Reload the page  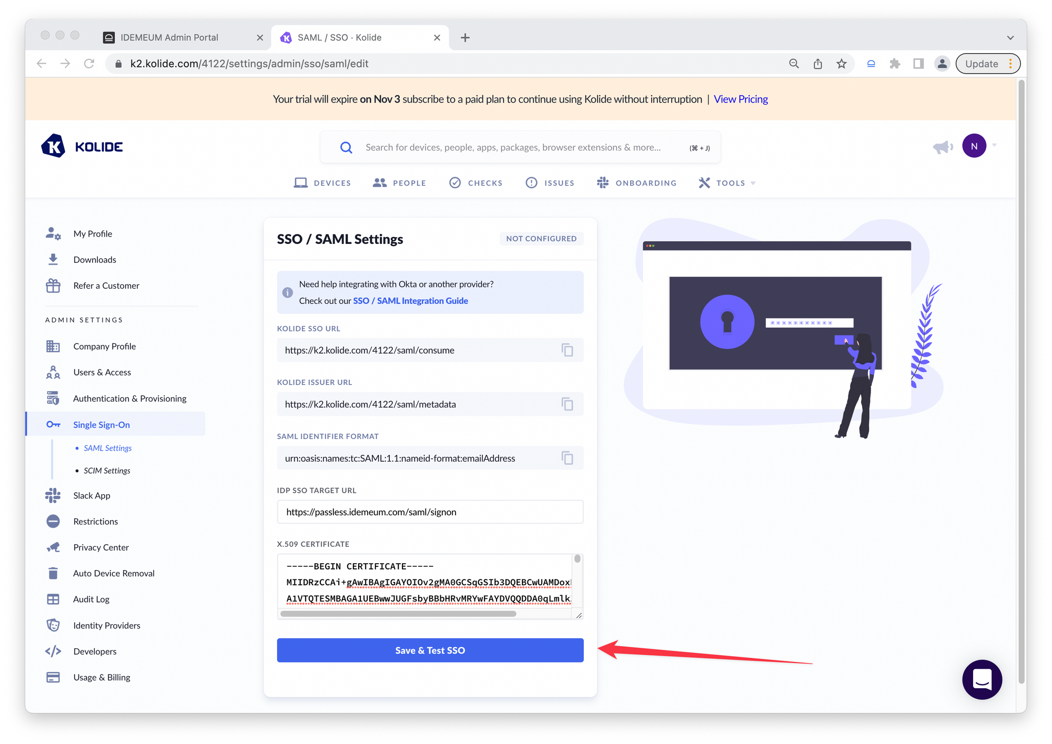coord(89,64)
